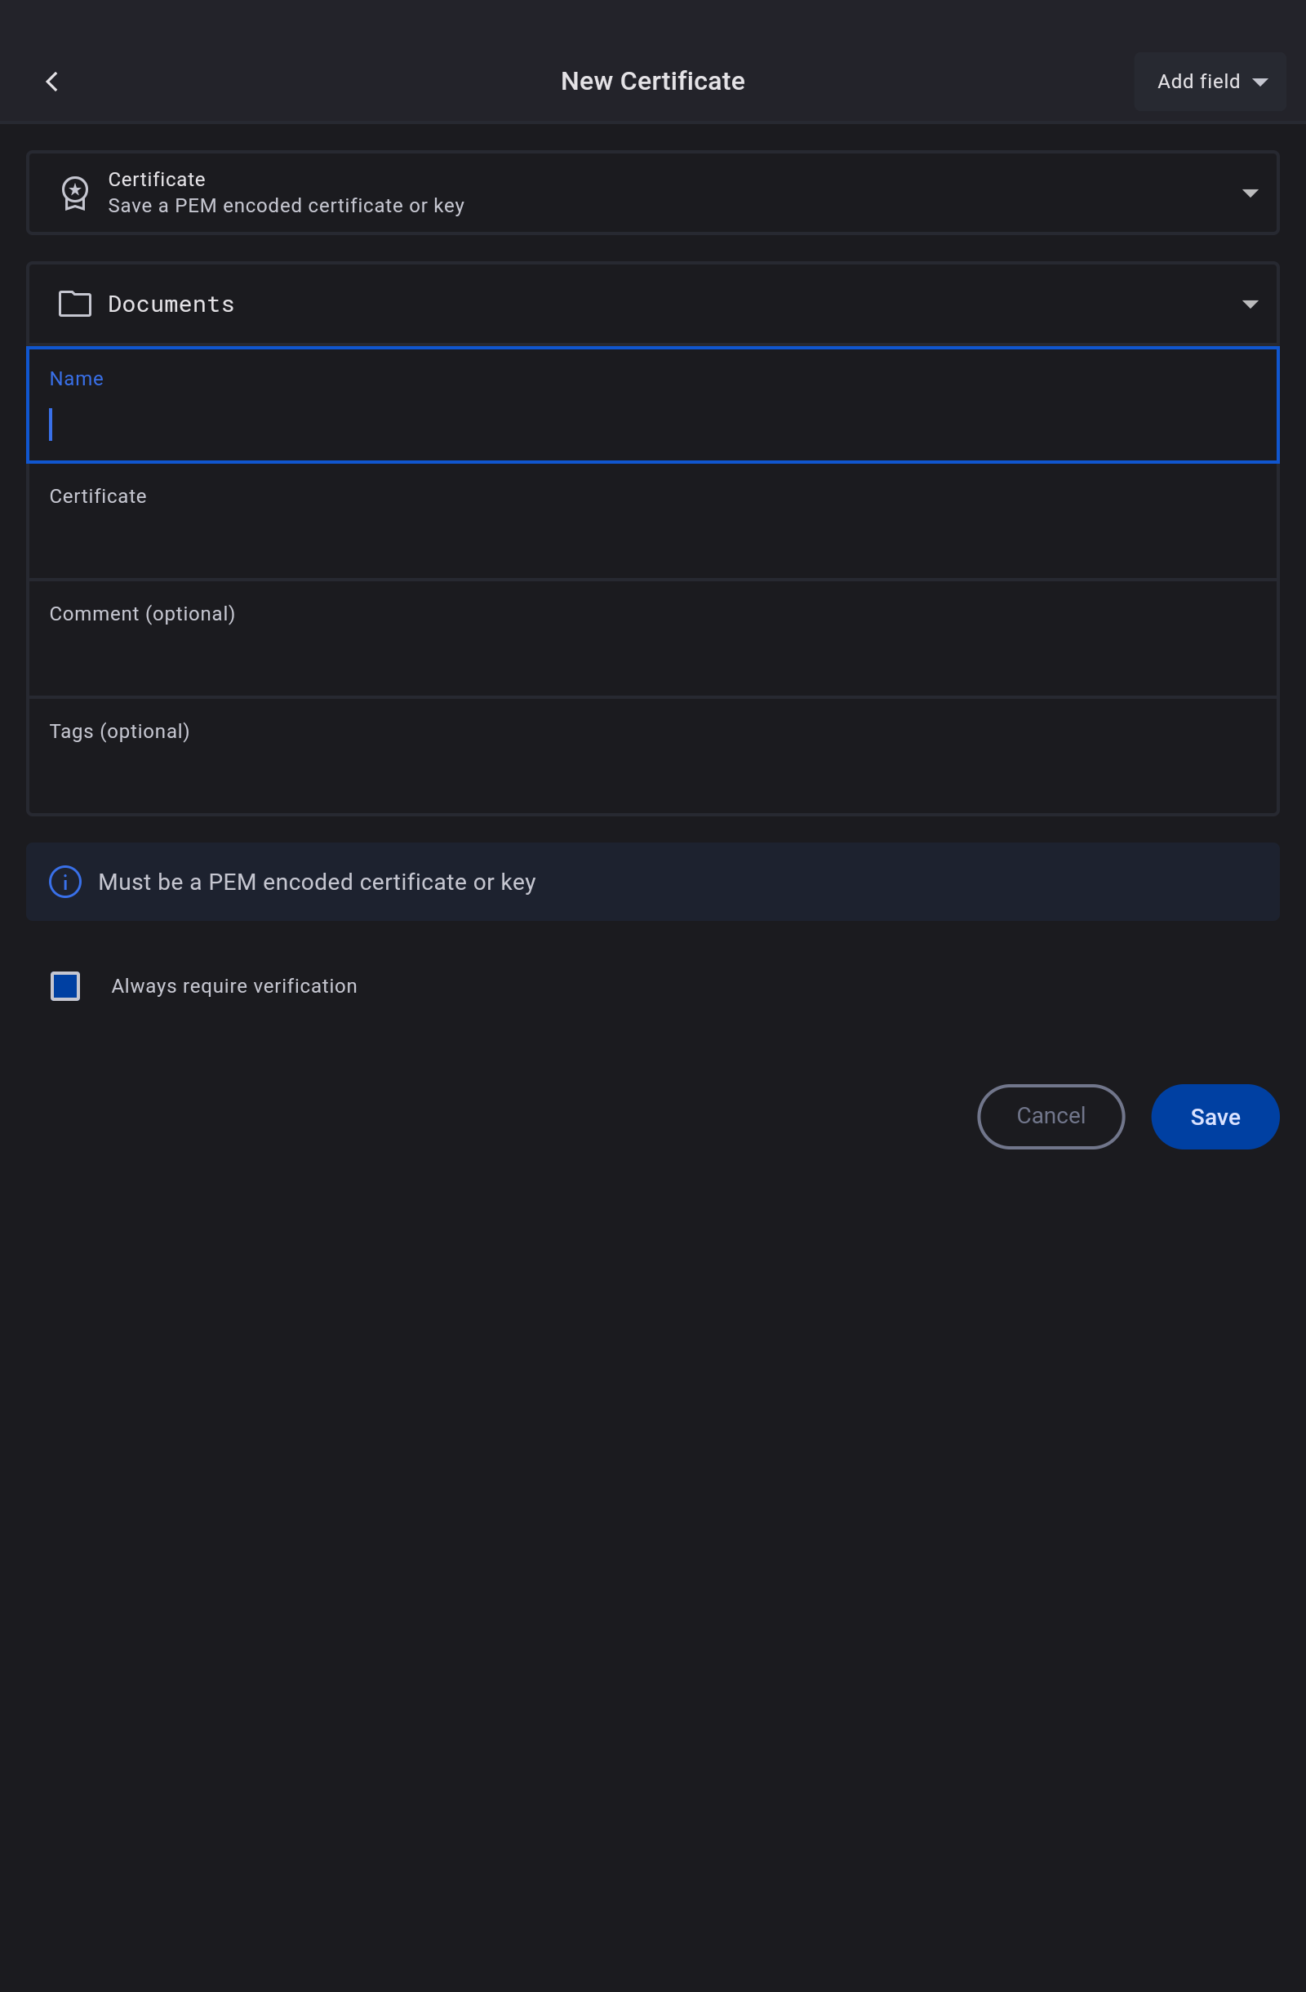The image size is (1306, 1992).
Task: Click the PEM encoded certificate info message
Action: click(317, 883)
